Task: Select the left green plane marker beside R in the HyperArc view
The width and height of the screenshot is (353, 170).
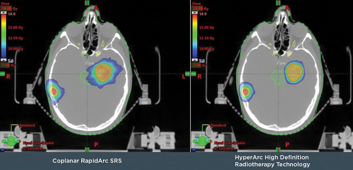Action: (x=193, y=74)
